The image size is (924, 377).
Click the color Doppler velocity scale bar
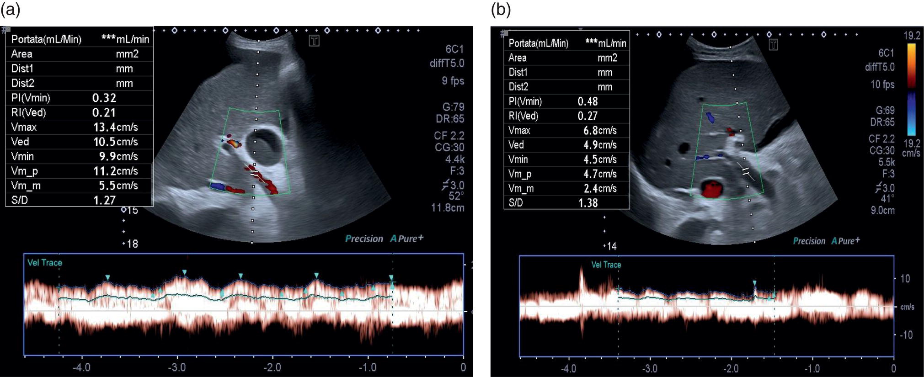911,89
